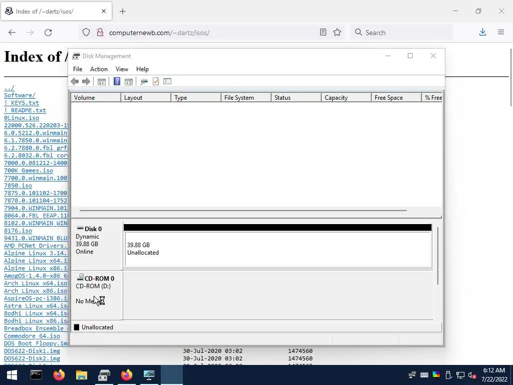
Task: Select the 39.88 GB Unallocated partition
Action: pyautogui.click(x=278, y=250)
